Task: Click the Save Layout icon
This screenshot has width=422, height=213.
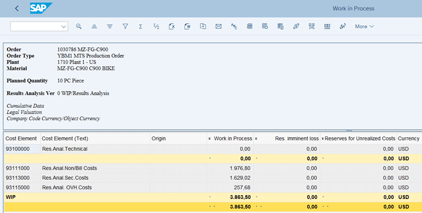Action: (281, 26)
